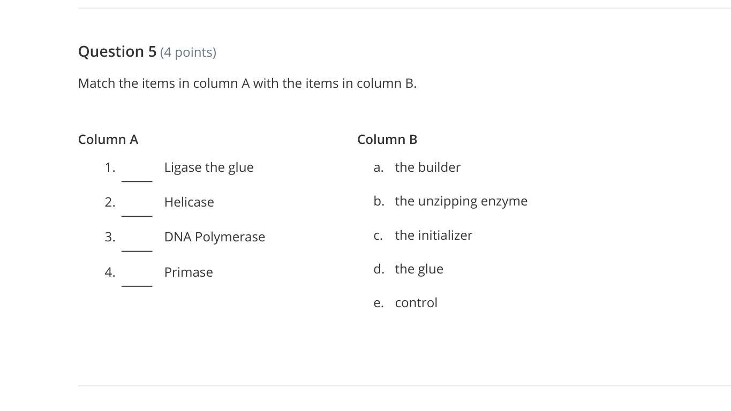Screen dimensions: 731x411
Task: Click the letter 'a.' option marker
Action: (x=379, y=168)
